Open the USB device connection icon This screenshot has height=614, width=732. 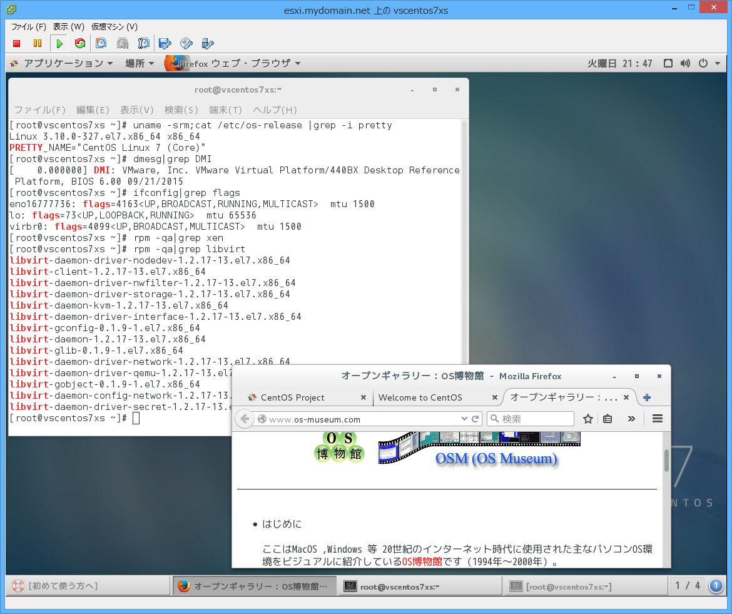[207, 43]
